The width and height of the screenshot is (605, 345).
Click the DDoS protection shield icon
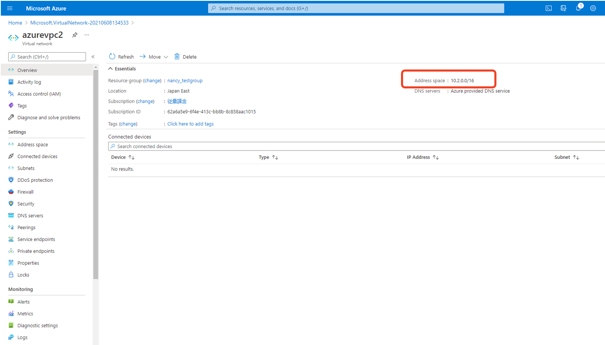tap(11, 180)
